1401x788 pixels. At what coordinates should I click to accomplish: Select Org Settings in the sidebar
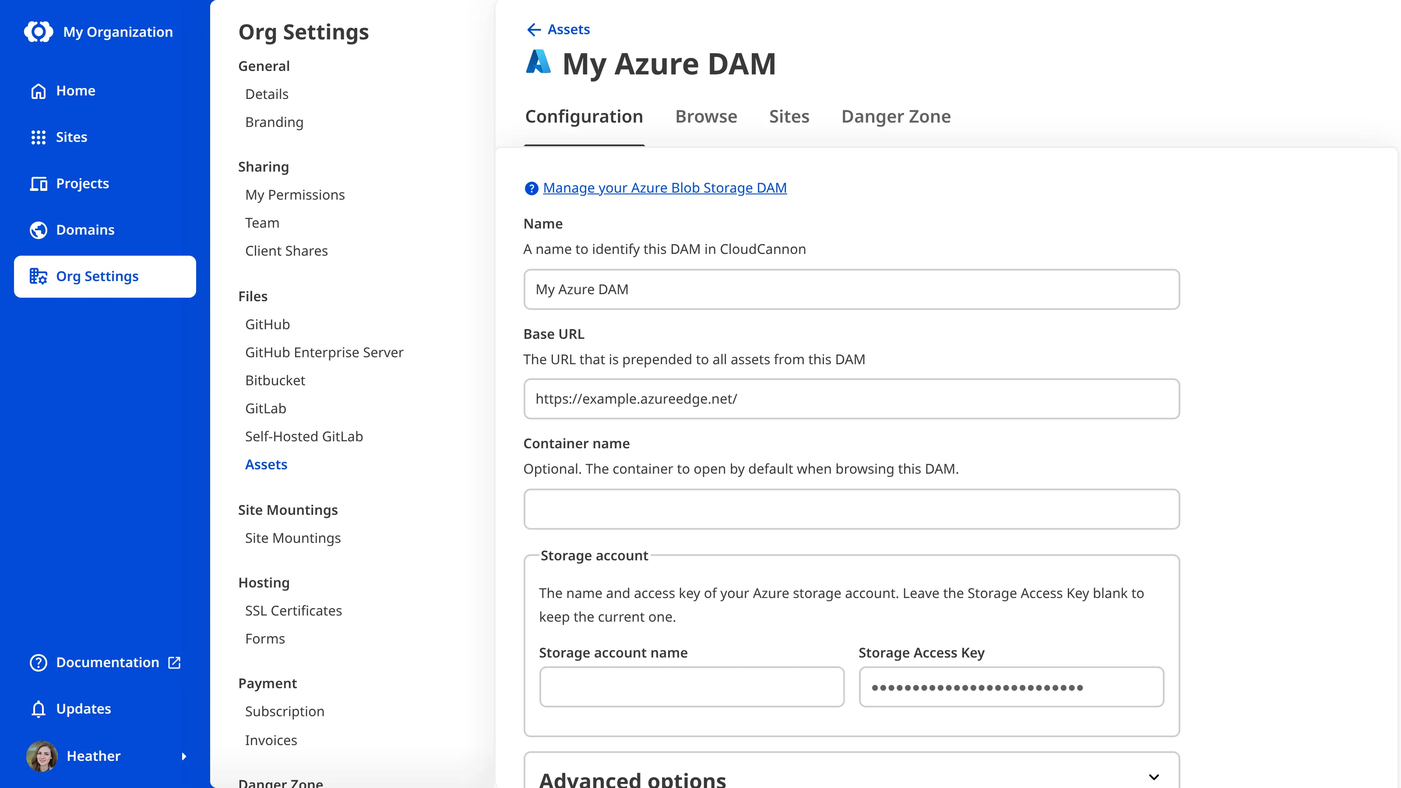pos(105,276)
